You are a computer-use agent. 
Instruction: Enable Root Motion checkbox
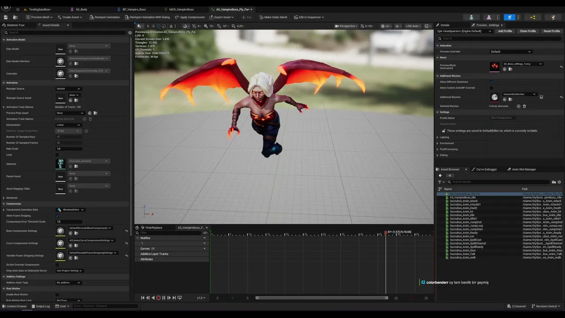click(57, 295)
